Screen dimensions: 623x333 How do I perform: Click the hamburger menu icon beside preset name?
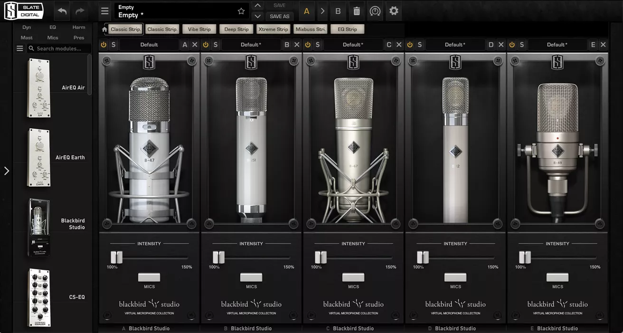click(x=104, y=10)
